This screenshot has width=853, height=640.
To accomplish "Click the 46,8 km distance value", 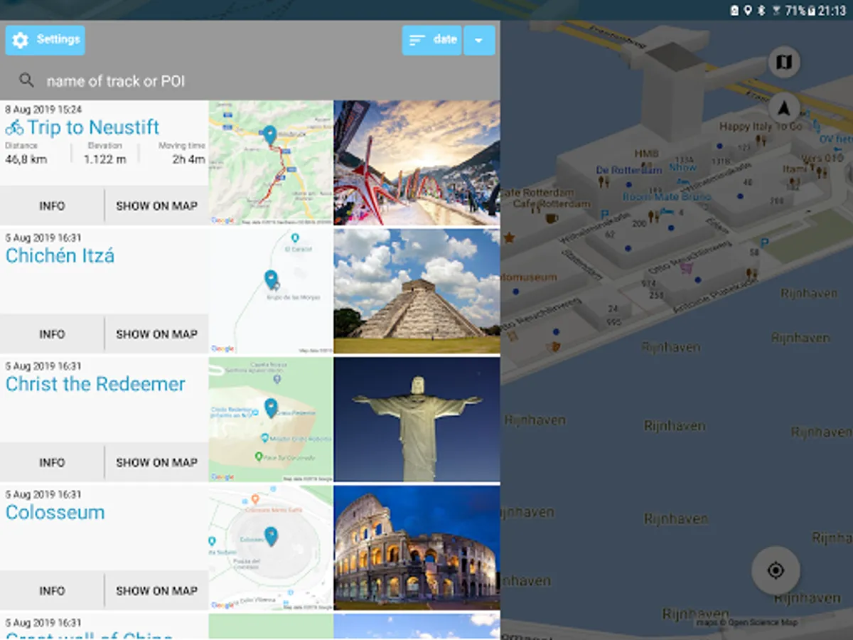I will coord(26,159).
